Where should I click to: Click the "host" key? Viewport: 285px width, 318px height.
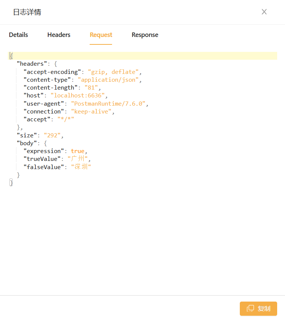tap(34, 96)
